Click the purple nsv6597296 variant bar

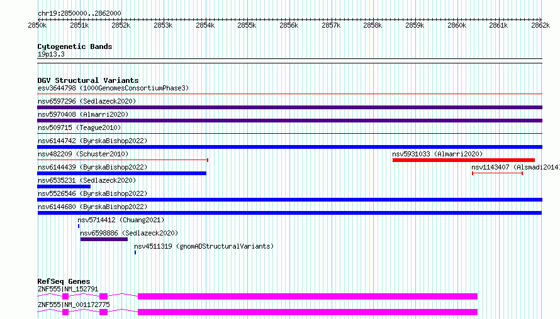289,107
